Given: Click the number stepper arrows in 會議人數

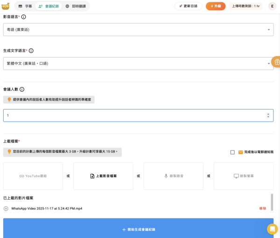Looking at the screenshot, I should 268,115.
